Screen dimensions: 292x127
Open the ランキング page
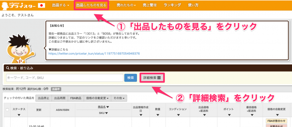(172, 5)
